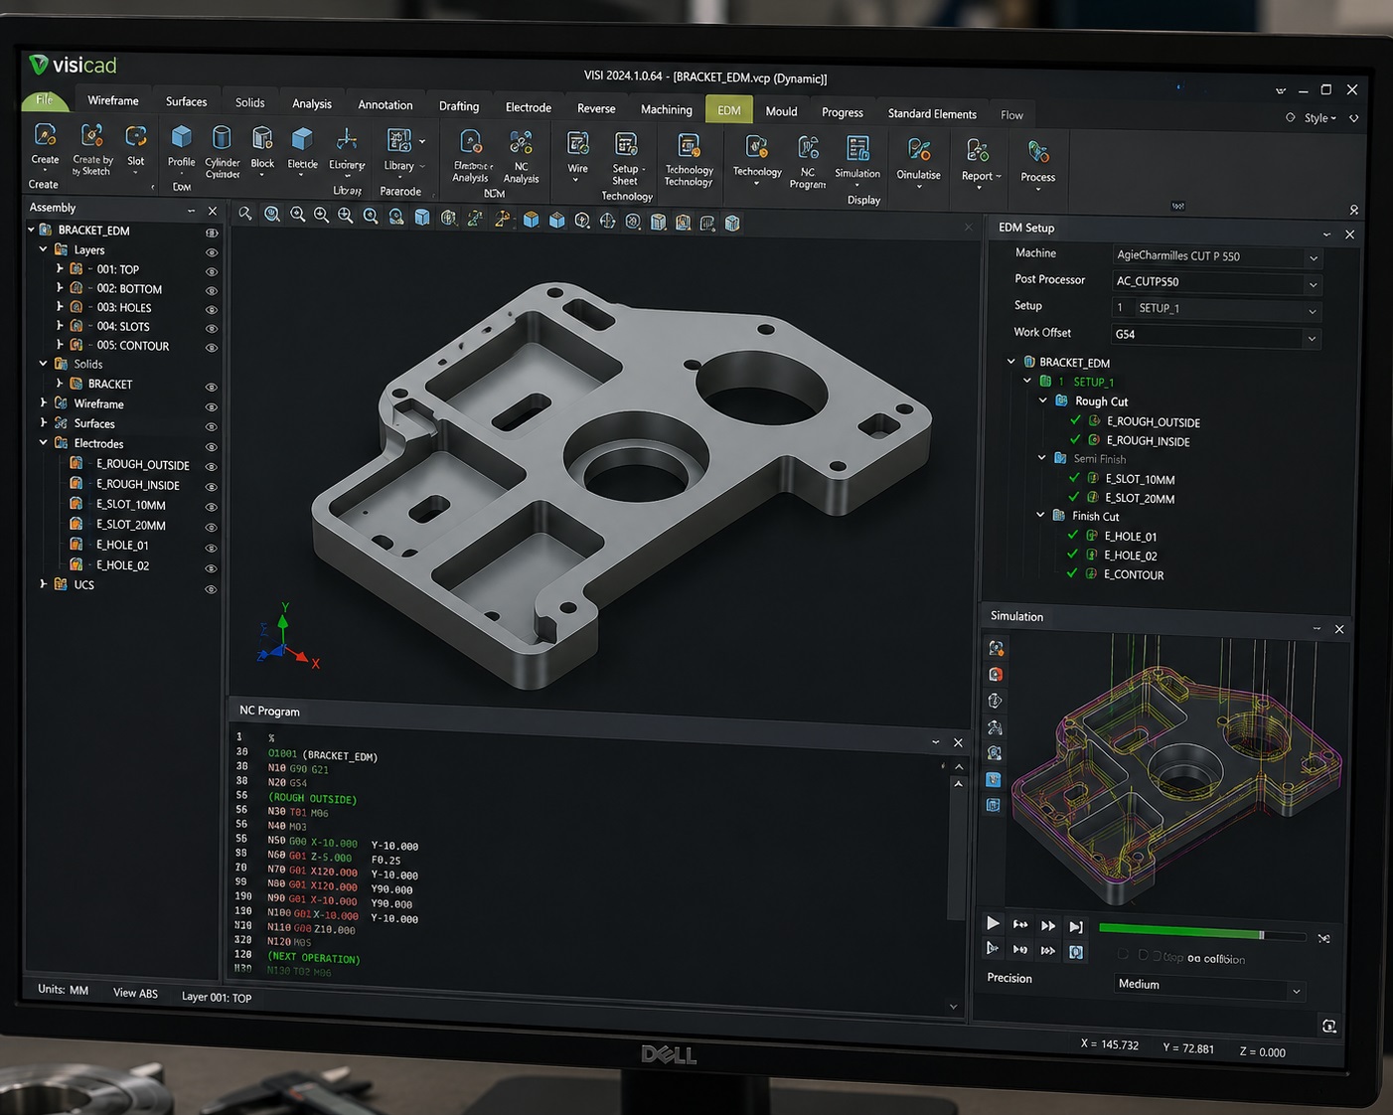Switch to the Mould tab
Screen dimensions: 1393x1115
(781, 111)
